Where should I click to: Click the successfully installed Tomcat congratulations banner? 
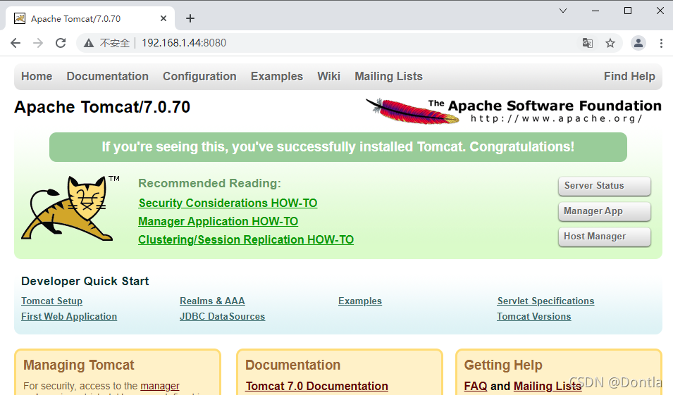tap(338, 147)
